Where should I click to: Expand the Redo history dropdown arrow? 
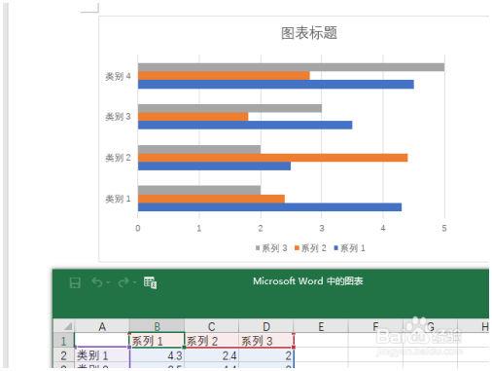click(x=134, y=282)
